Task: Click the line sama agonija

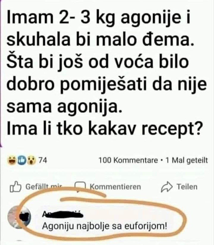Action: 64,108
